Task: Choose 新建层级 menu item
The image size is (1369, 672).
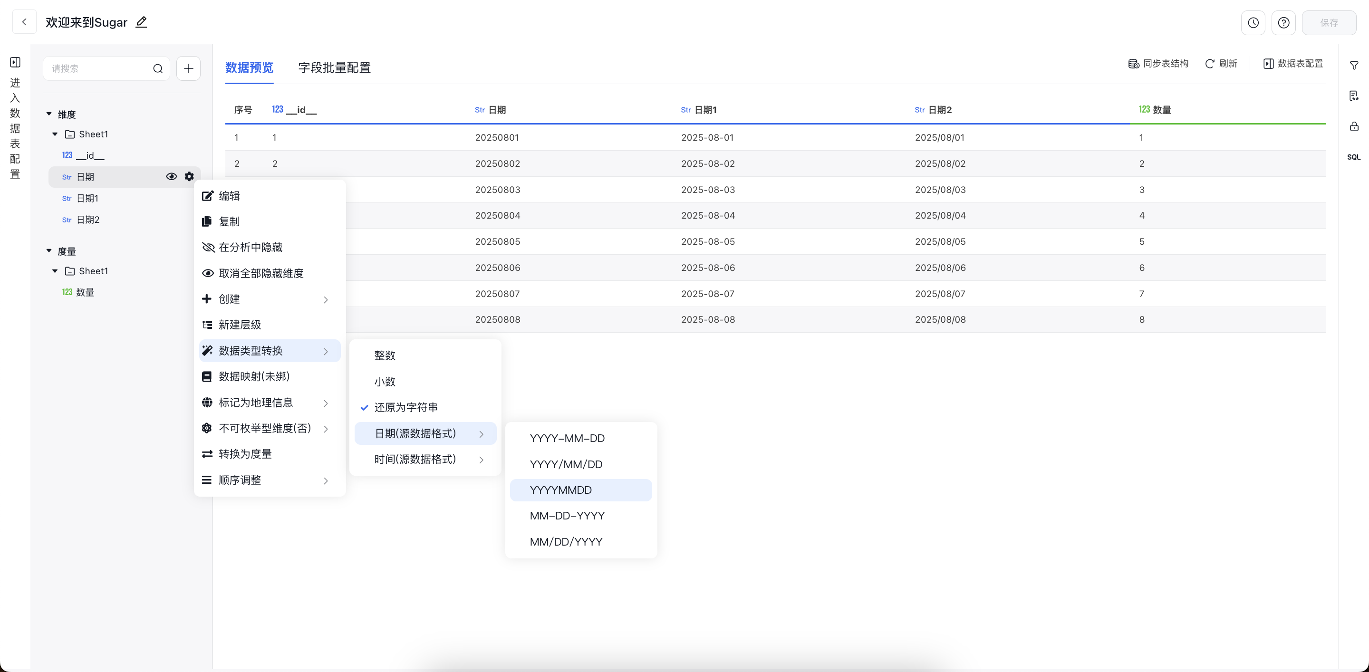Action: pyautogui.click(x=270, y=325)
